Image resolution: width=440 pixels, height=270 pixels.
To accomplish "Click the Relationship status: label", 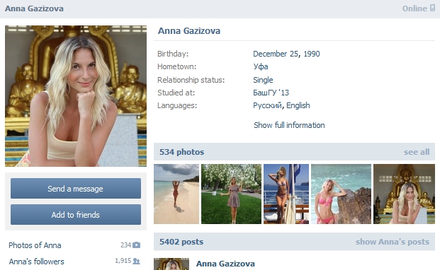I will [x=191, y=80].
